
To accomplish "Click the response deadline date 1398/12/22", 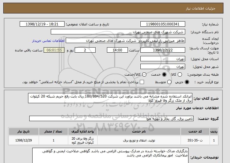I will point(163,50).
